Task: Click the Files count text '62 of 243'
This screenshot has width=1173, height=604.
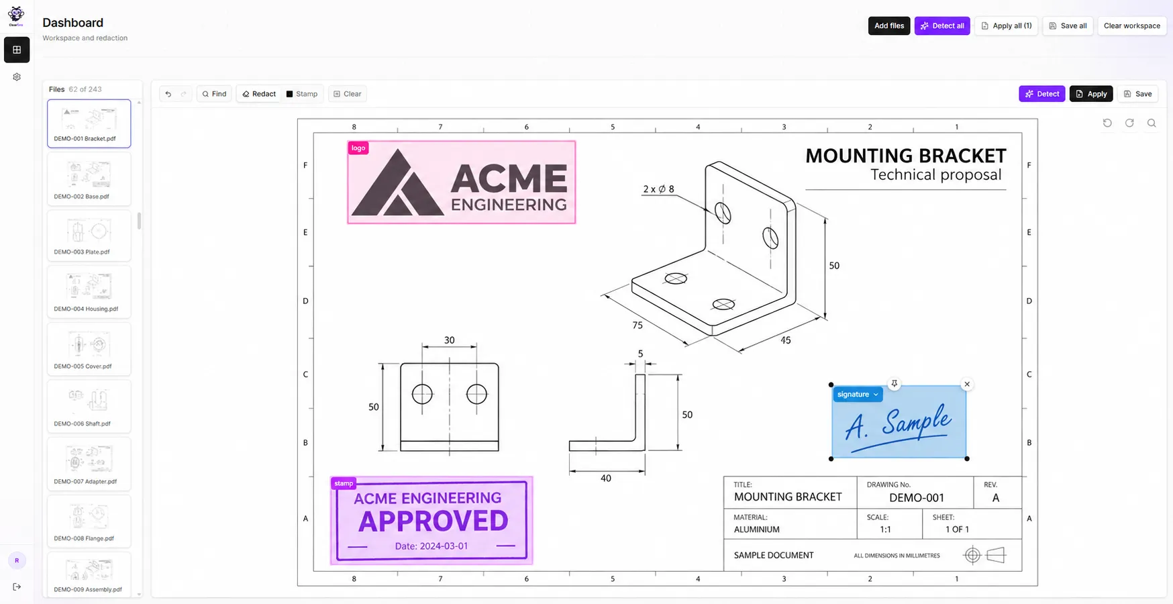Action: point(85,89)
